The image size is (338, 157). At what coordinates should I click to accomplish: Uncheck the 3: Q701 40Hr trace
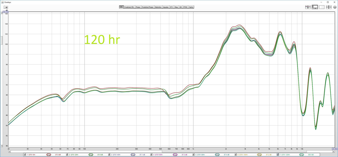109,155
